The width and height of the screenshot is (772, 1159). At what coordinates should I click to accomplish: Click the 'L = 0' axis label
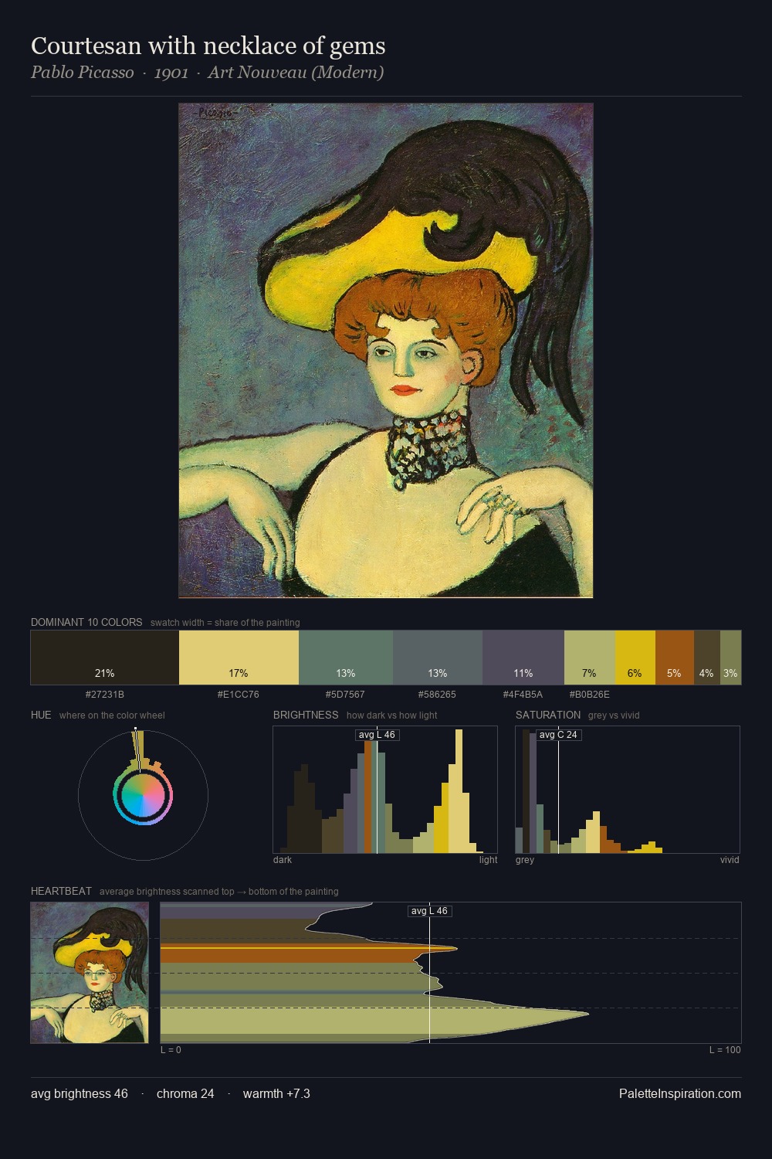[171, 1050]
